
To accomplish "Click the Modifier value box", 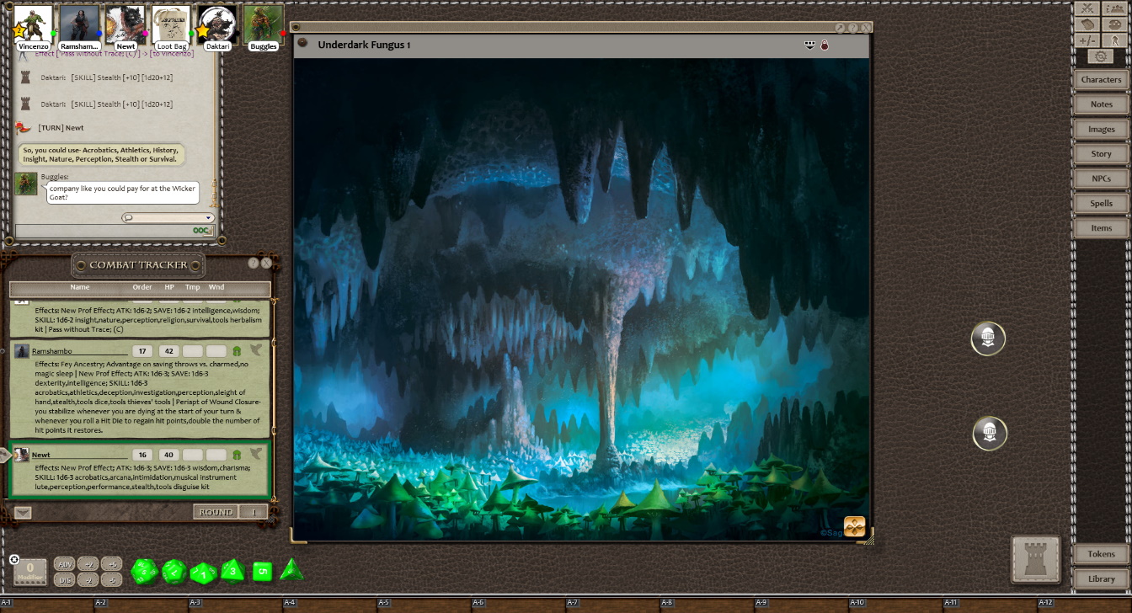I will [30, 572].
